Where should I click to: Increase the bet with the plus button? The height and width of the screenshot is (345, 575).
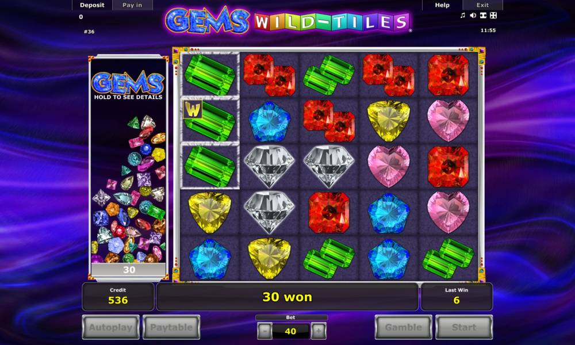coord(319,331)
